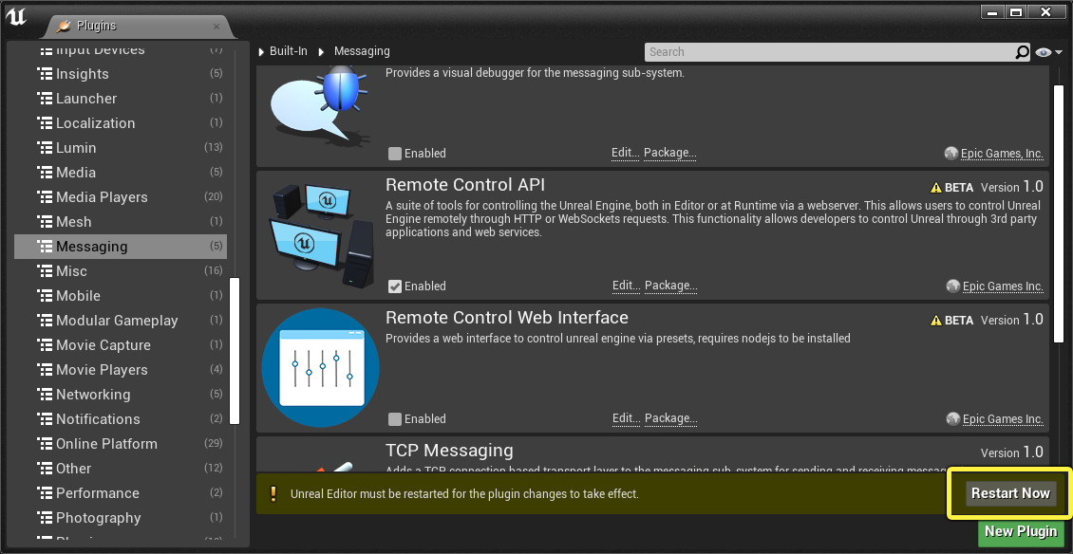Viewport: 1073px width, 554px height.
Task: Open the view options eye dropdown
Action: 1048,52
